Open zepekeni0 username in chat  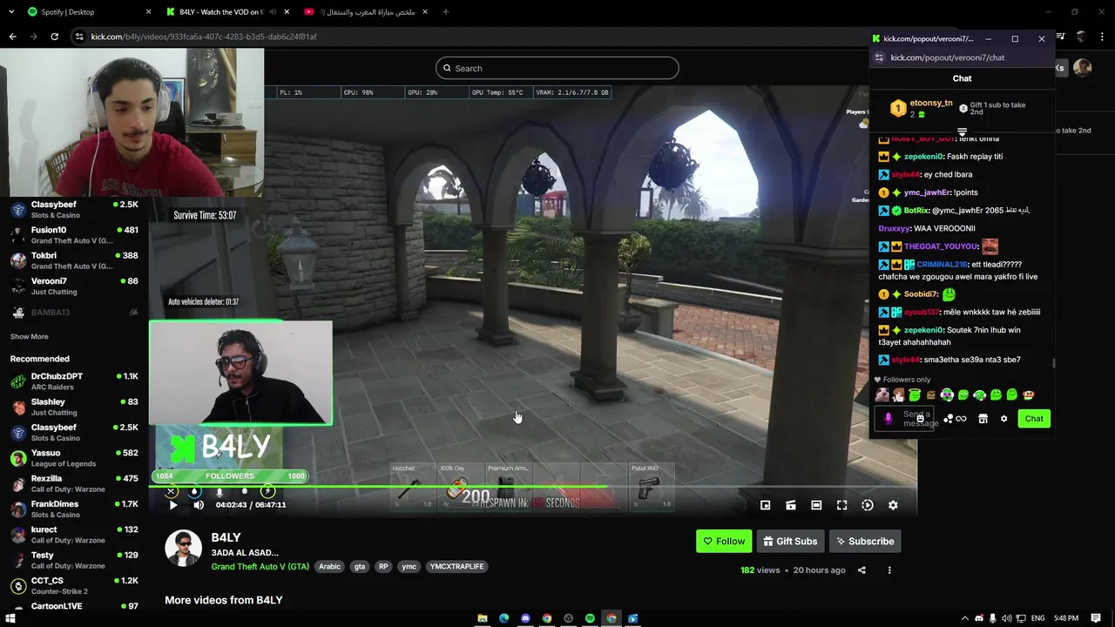923,157
